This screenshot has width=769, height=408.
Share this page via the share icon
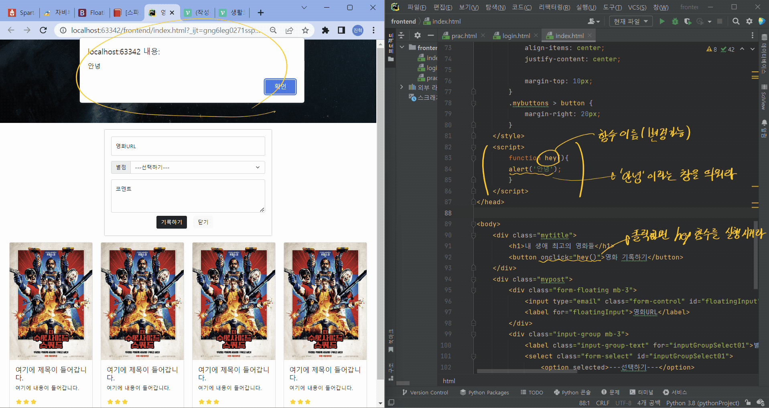point(289,30)
